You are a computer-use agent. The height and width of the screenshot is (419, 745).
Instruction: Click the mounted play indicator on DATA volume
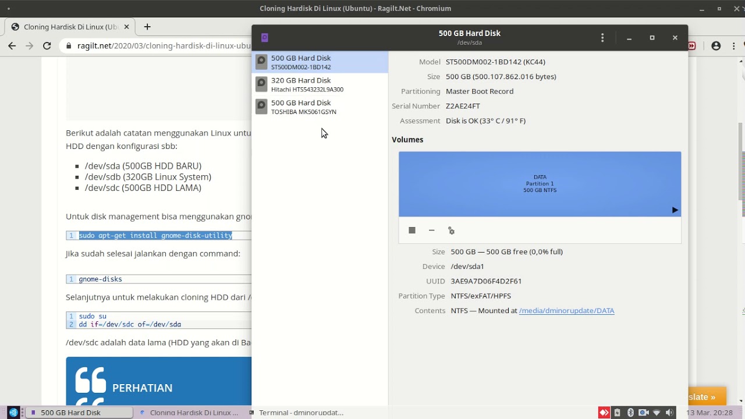(675, 210)
